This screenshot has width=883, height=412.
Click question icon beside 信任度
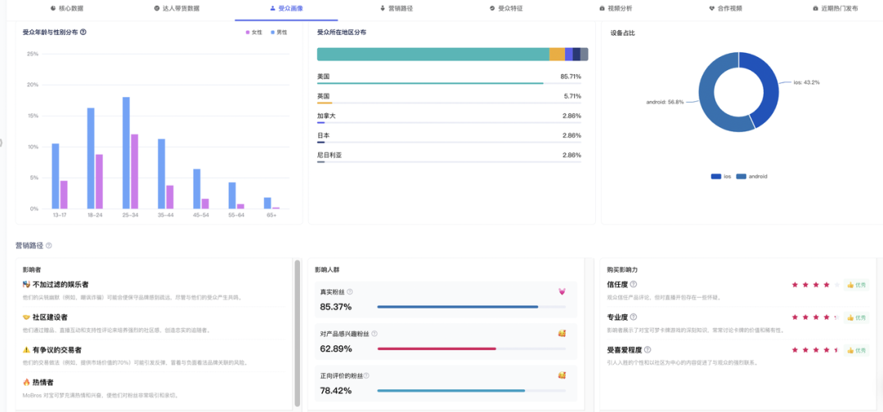(x=634, y=285)
